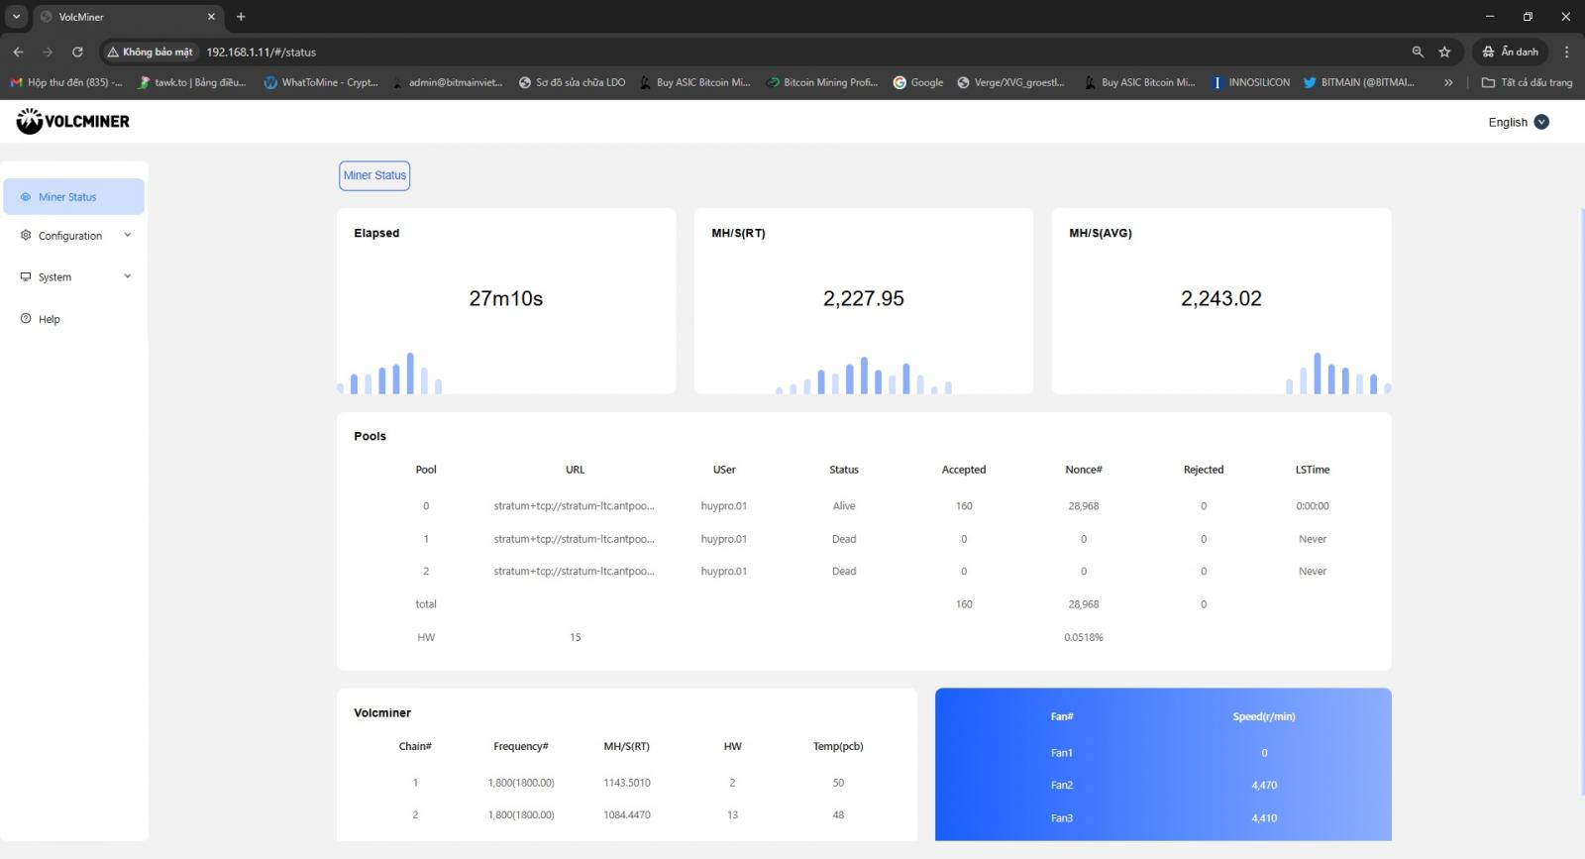1585x859 pixels.
Task: Click chain 2 temperature 48
Action: pyautogui.click(x=838, y=815)
